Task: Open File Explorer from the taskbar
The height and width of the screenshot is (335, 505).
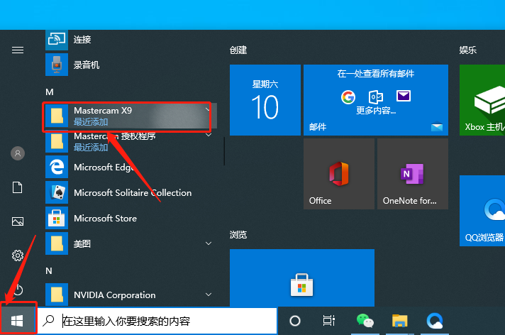Action: coord(400,321)
